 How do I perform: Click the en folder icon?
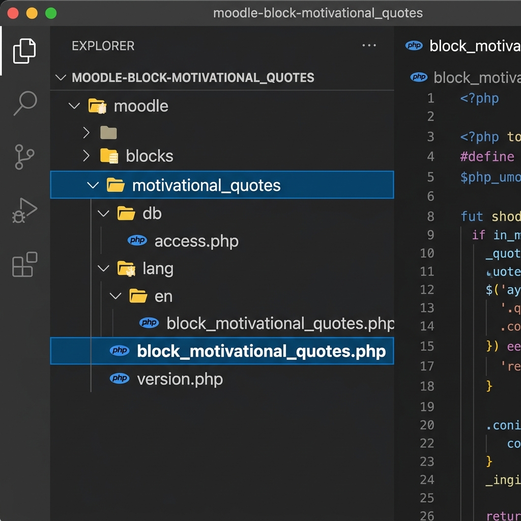click(138, 296)
